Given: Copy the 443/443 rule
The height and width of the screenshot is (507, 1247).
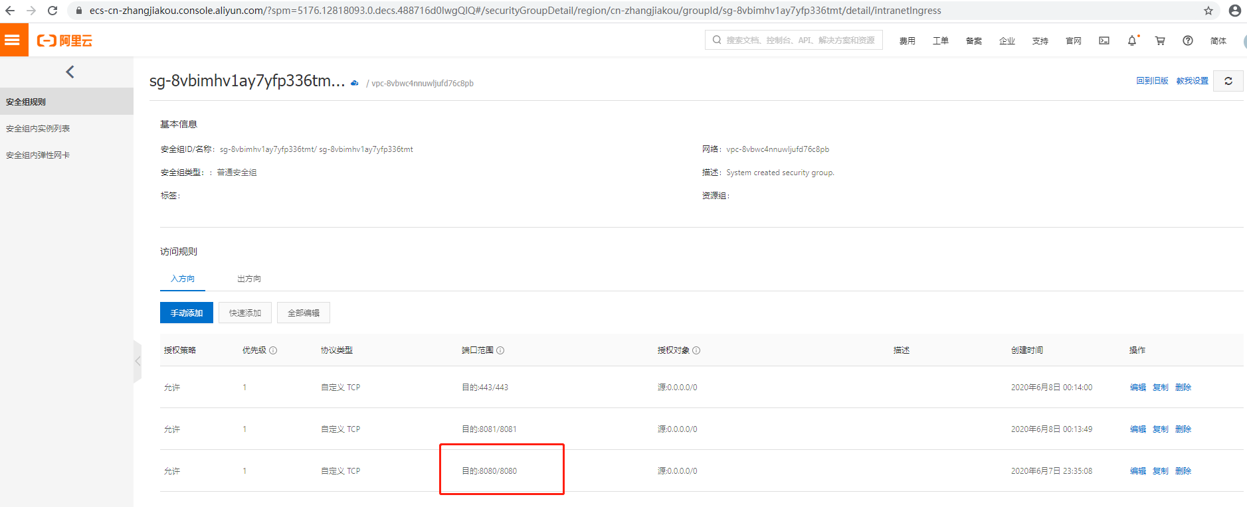Looking at the screenshot, I should 1161,388.
